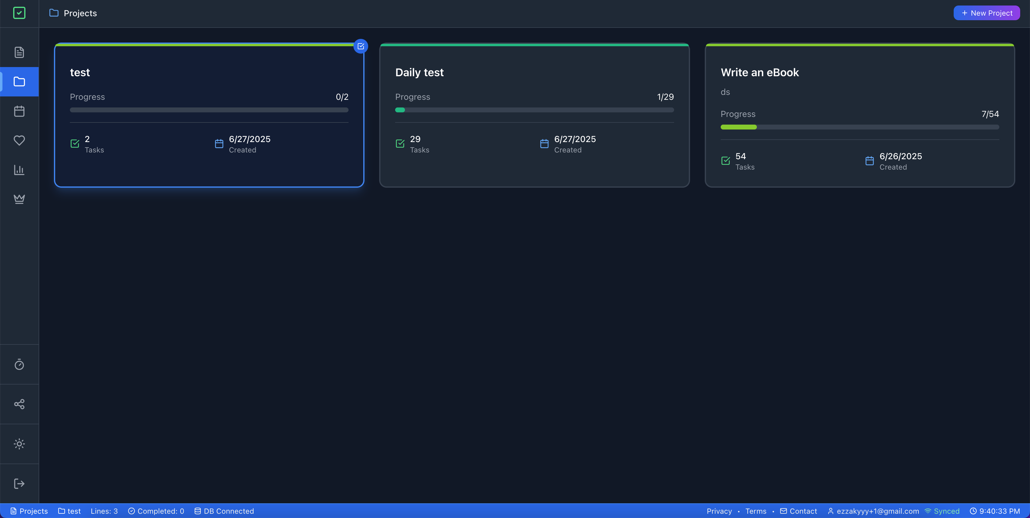Open the bar chart statistics icon
1030x518 pixels.
[x=19, y=170]
